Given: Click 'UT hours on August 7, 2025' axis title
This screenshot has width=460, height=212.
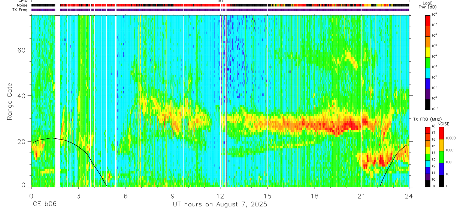Looking at the screenshot, I should [x=220, y=205].
